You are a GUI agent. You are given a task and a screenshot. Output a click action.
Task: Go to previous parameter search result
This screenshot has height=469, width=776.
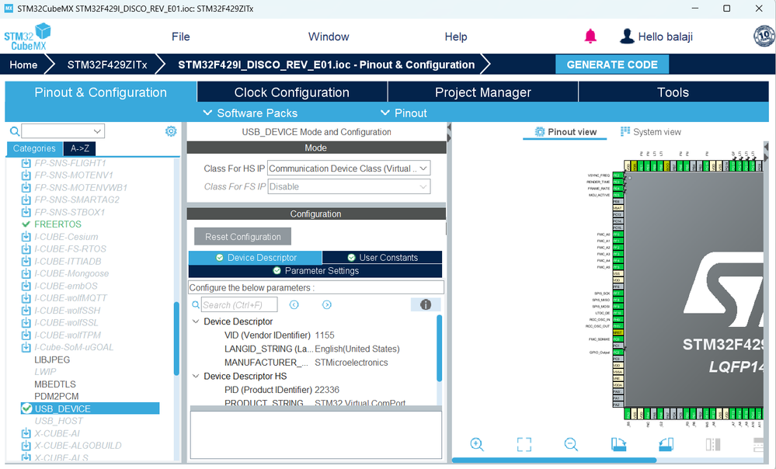point(294,304)
